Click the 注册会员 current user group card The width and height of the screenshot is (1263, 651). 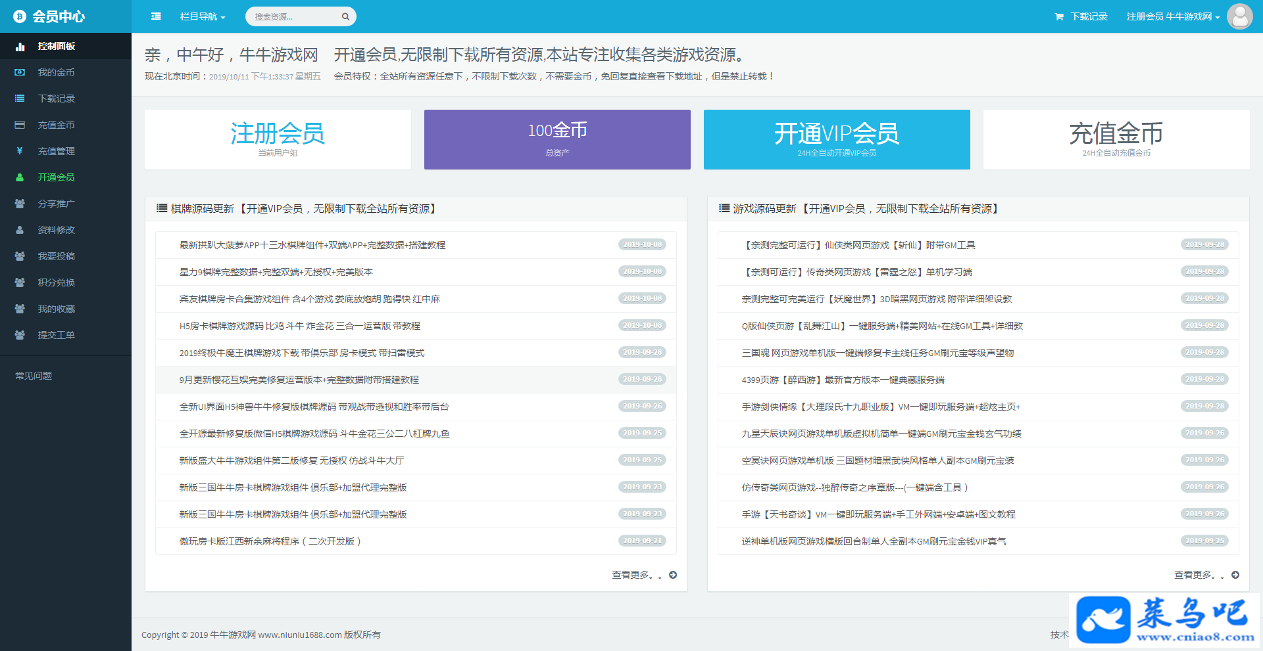pos(278,139)
